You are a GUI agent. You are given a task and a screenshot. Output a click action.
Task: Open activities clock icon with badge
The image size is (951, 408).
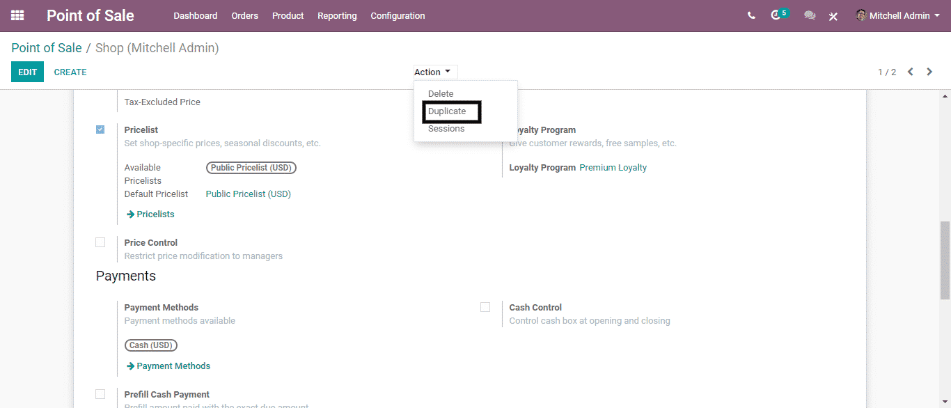pyautogui.click(x=776, y=15)
